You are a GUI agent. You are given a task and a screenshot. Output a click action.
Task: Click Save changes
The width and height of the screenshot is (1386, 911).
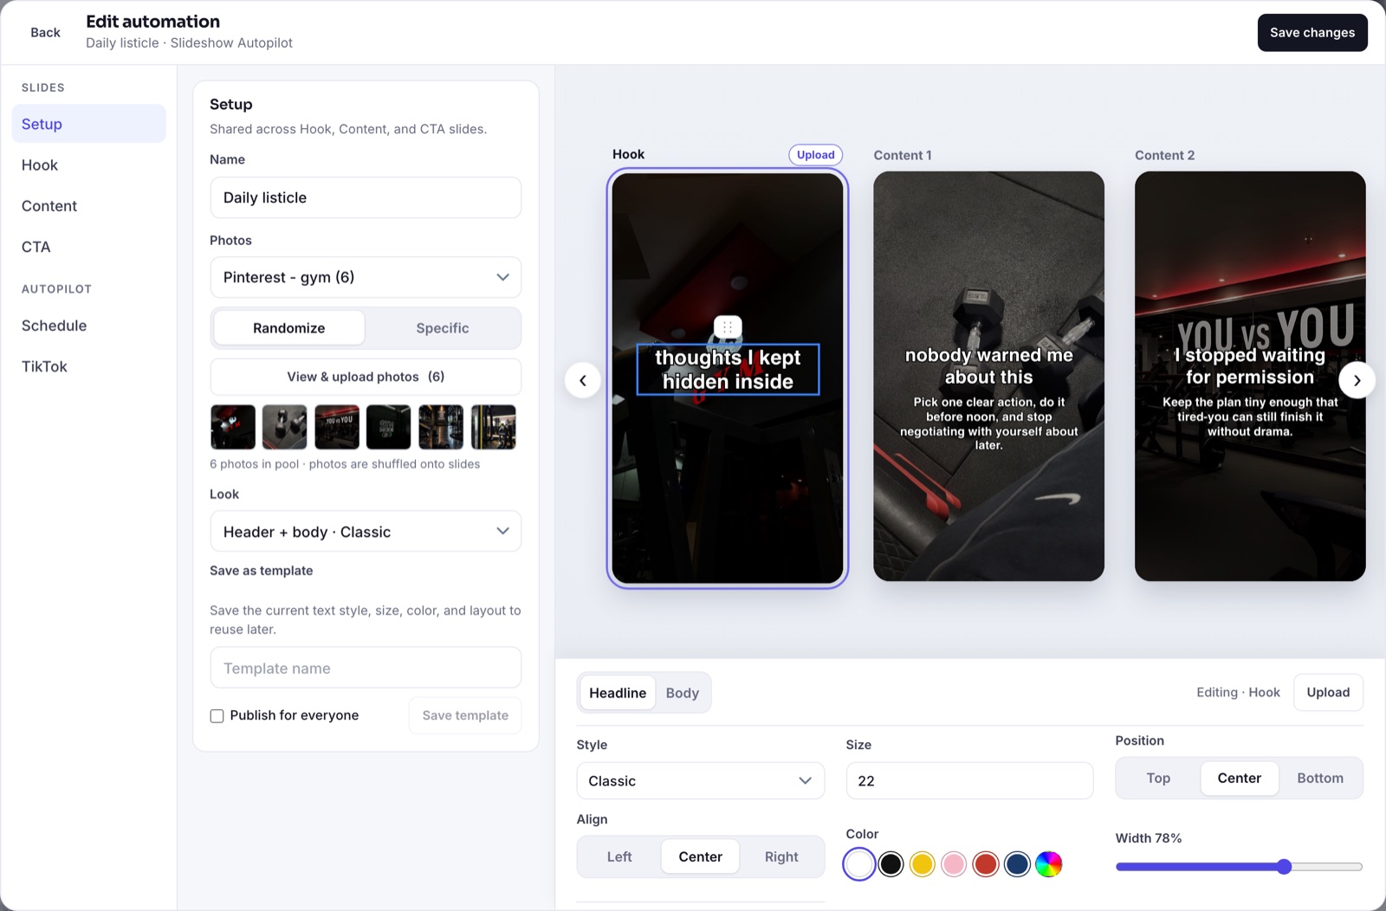1312,33
